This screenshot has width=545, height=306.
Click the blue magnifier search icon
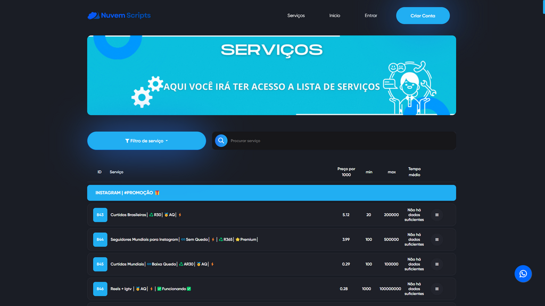click(x=220, y=140)
